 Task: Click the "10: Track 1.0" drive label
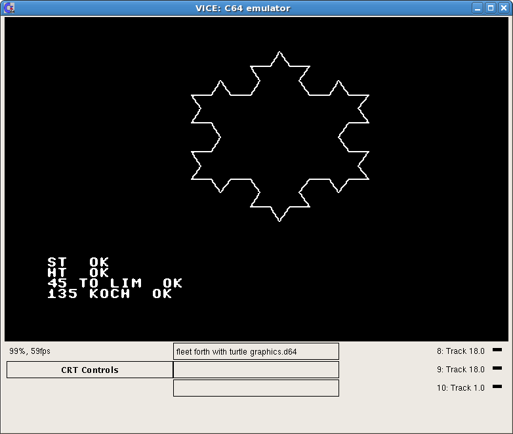click(x=461, y=388)
